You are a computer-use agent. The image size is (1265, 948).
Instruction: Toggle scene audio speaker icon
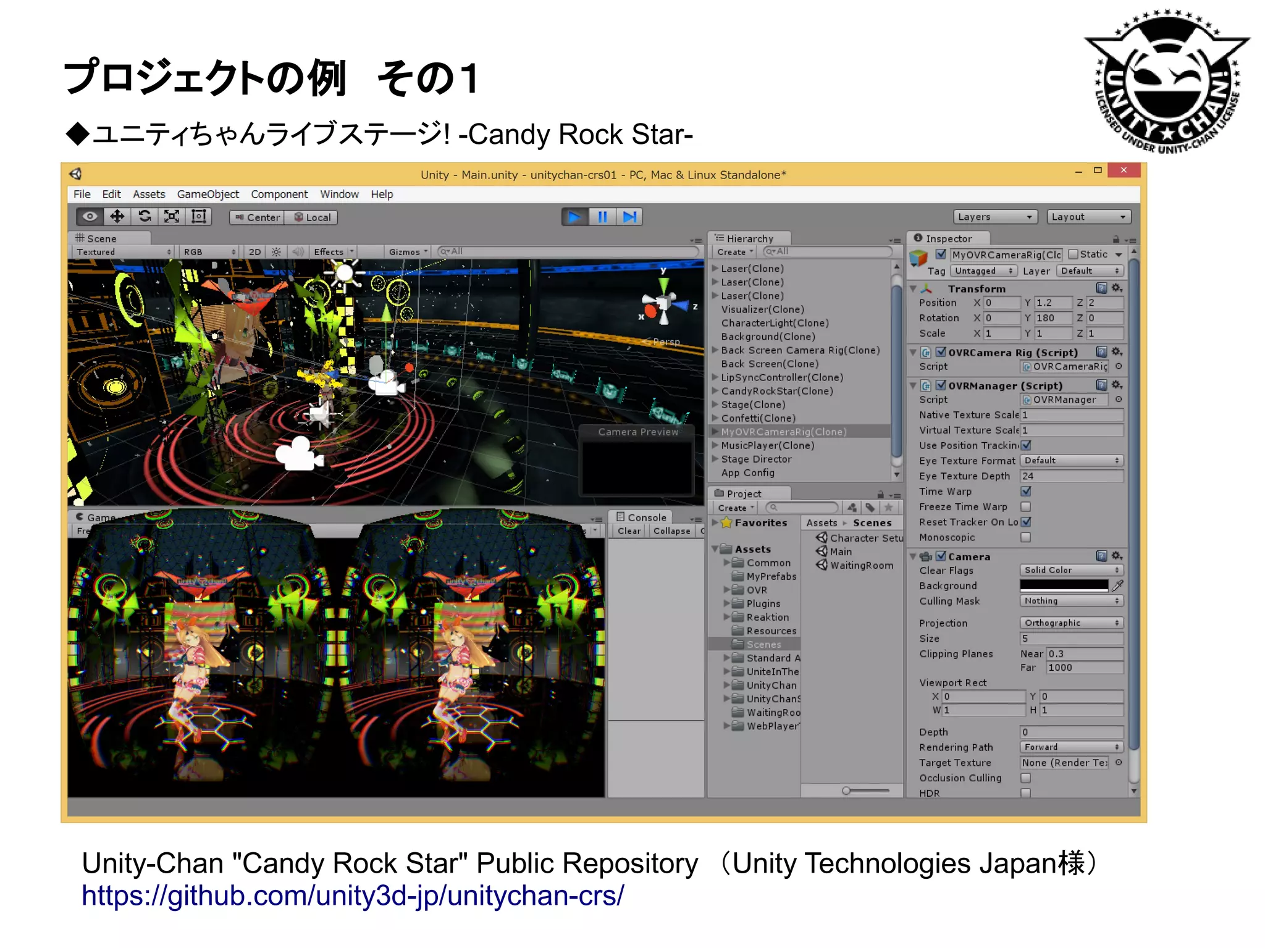(x=298, y=252)
